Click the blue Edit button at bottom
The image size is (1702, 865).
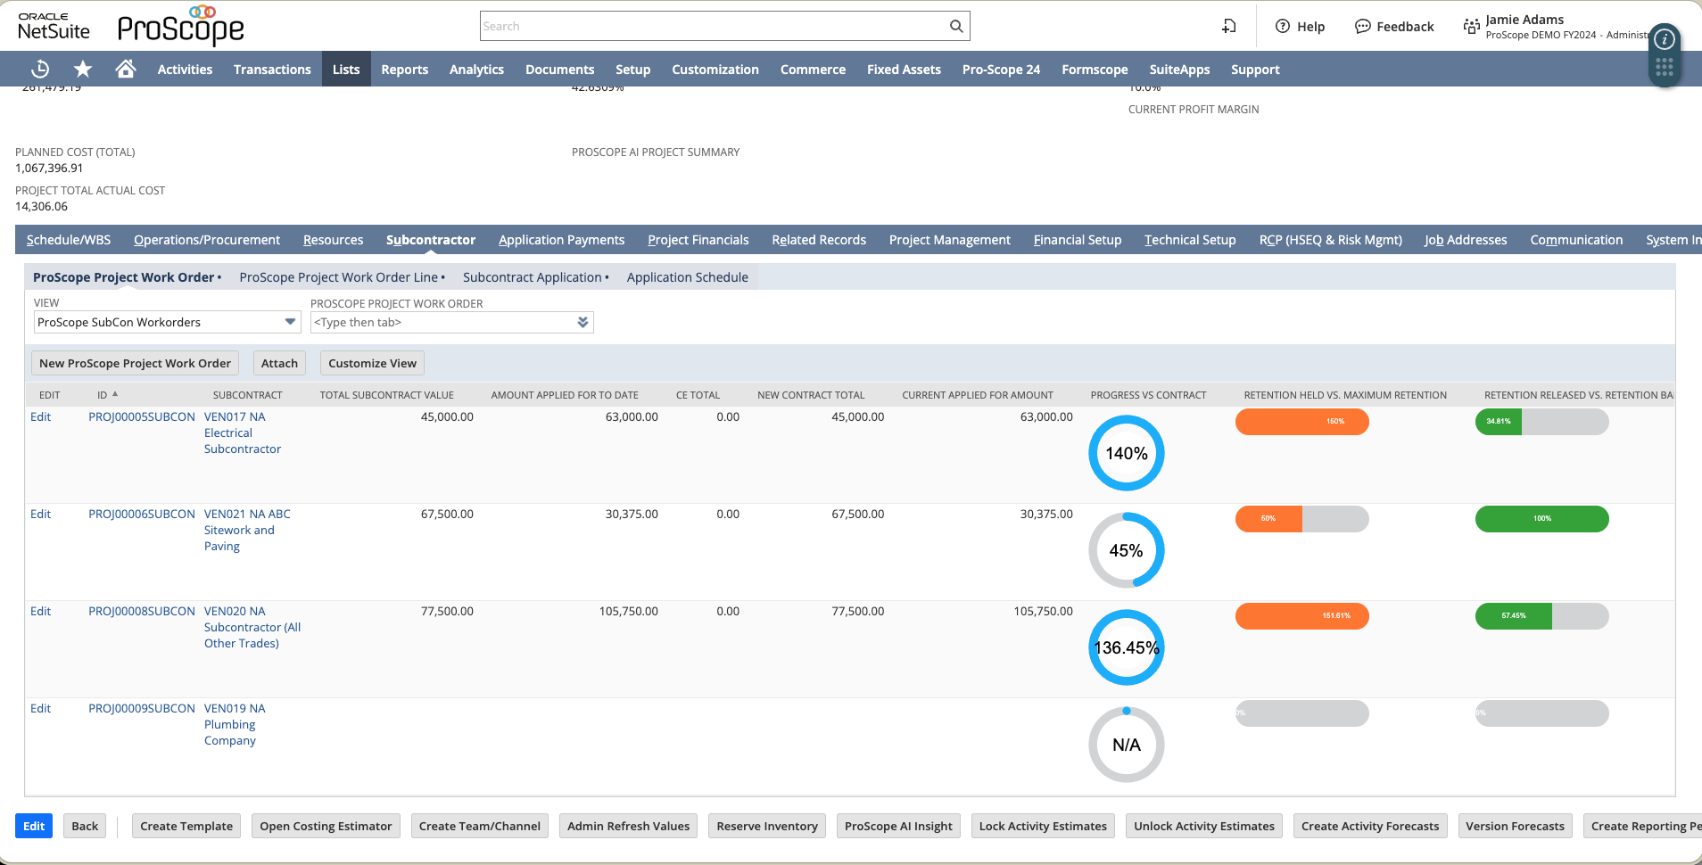[x=34, y=826]
